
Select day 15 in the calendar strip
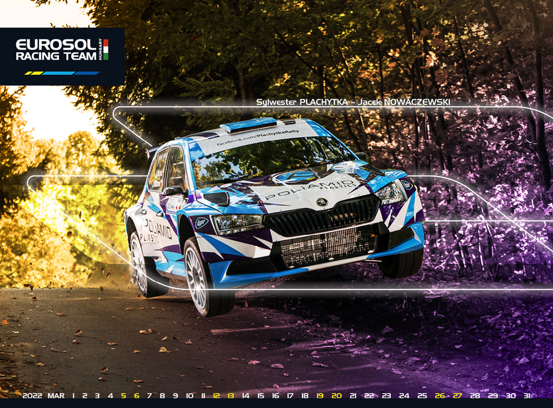coord(261,396)
